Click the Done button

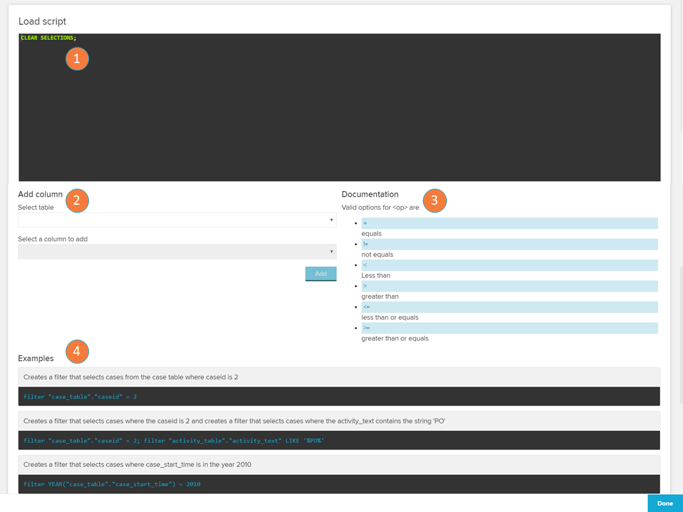(664, 503)
